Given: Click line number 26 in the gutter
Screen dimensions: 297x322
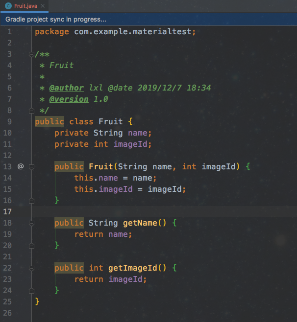Looking at the screenshot, I should point(7,313).
